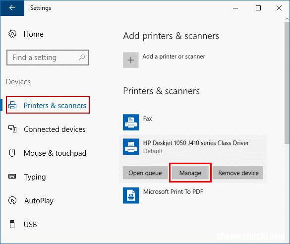Click the search magnifier icon
Screen dimensions: 290x244
[82, 58]
